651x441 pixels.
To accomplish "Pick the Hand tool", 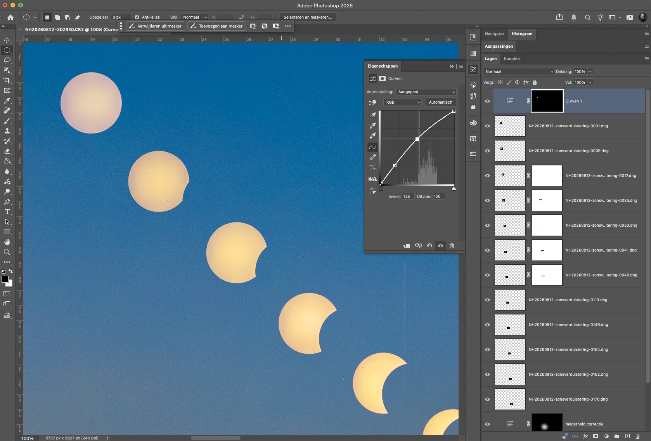I will [x=7, y=242].
